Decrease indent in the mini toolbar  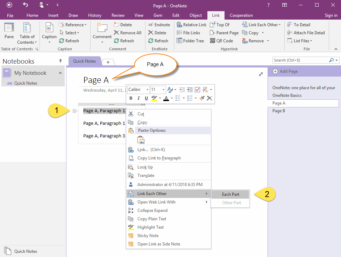point(182,90)
